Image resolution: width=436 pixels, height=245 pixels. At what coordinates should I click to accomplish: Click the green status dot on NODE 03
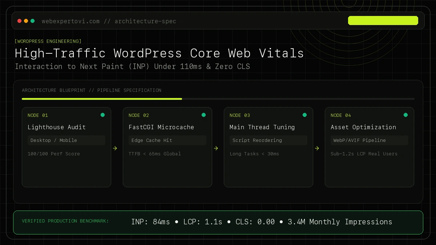click(304, 115)
